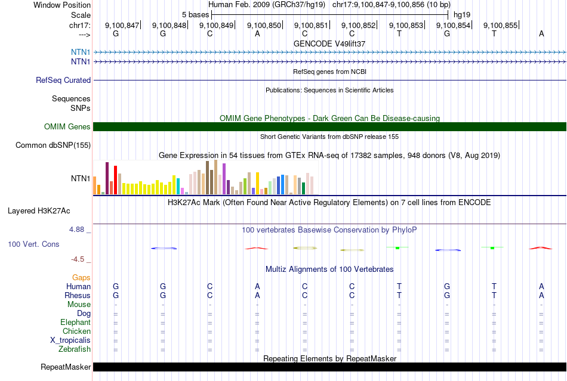This screenshot has height=381, width=567.
Task: Click the RefSeq genes from NCBI title
Action: [329, 72]
